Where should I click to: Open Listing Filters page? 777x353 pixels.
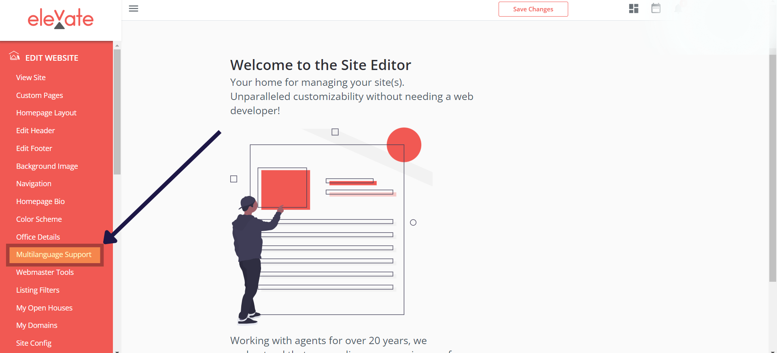click(x=38, y=290)
